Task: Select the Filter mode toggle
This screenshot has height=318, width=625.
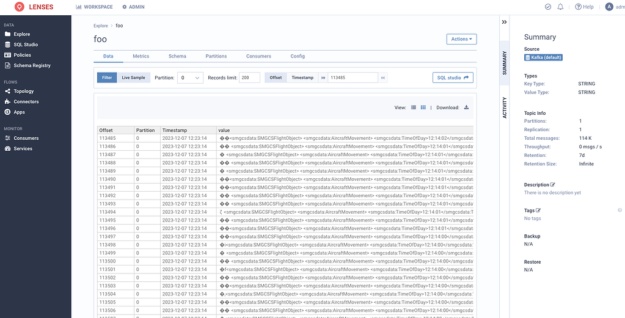Action: (107, 78)
